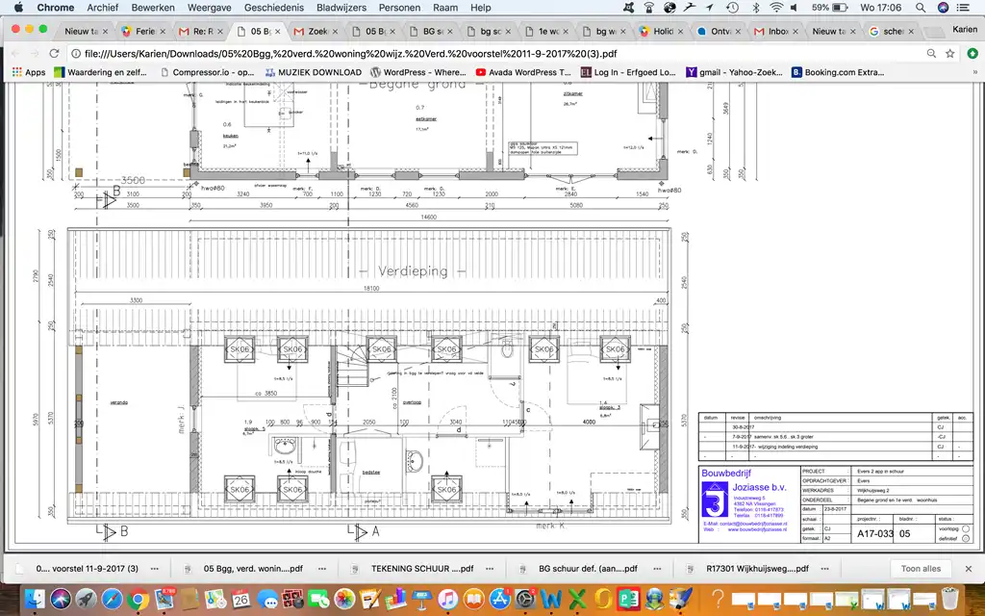Click the bookmark star in address bar
Viewport: 985px width, 616px height.
tap(948, 54)
